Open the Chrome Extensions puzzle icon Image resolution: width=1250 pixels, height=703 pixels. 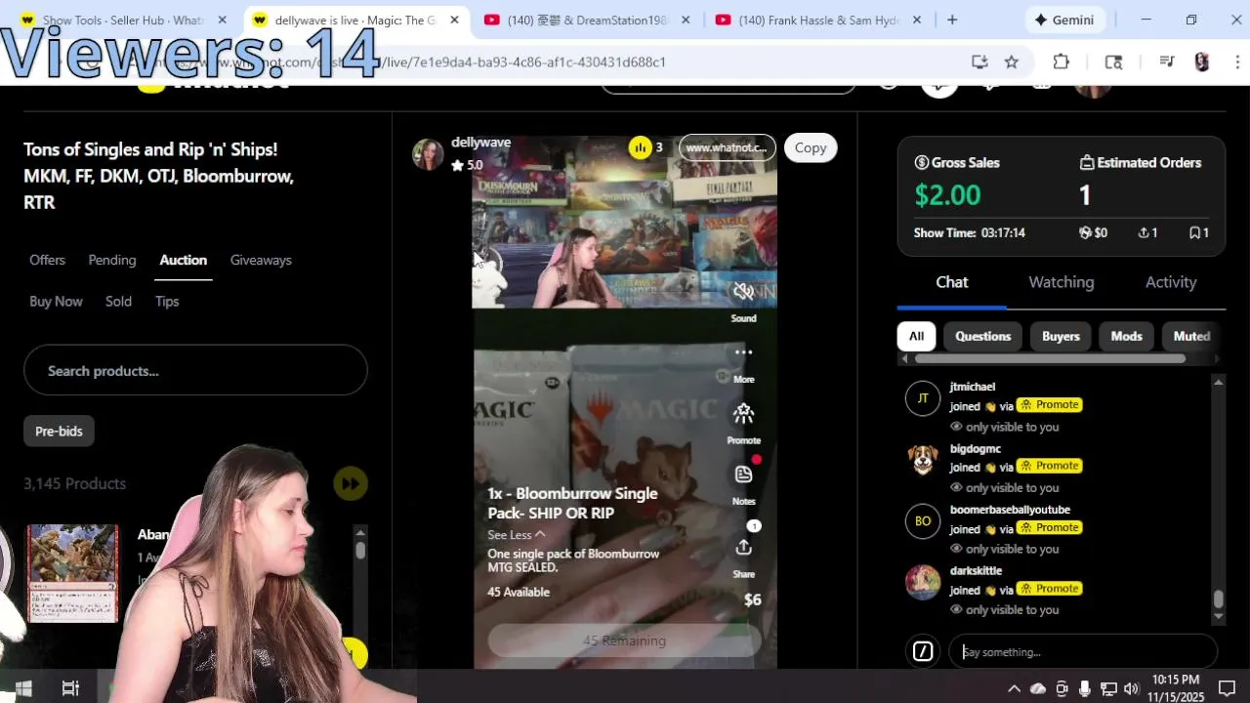tap(1062, 62)
